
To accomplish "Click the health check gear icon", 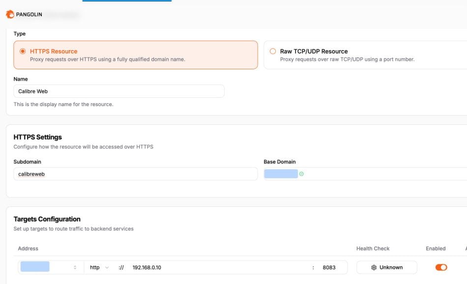I will pyautogui.click(x=373, y=267).
